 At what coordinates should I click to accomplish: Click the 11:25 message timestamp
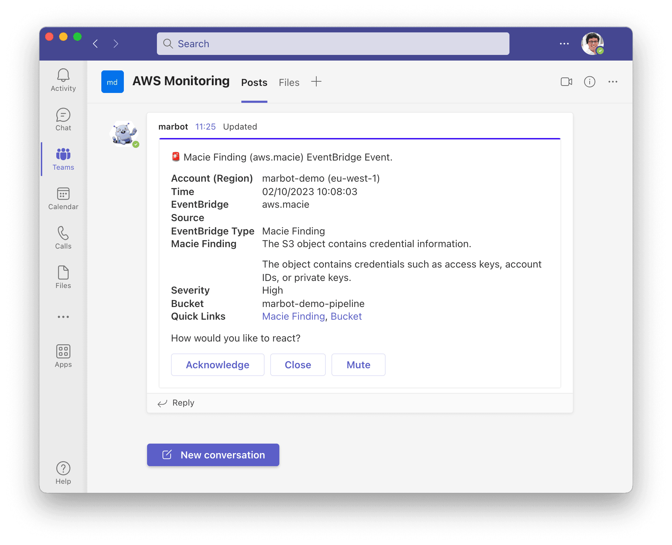[205, 127]
